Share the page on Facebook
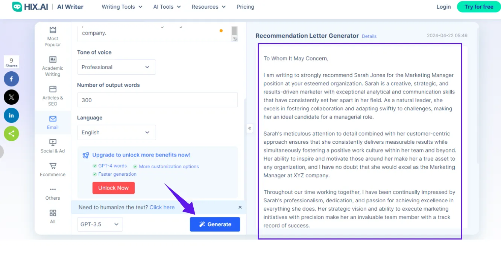 pyautogui.click(x=11, y=79)
